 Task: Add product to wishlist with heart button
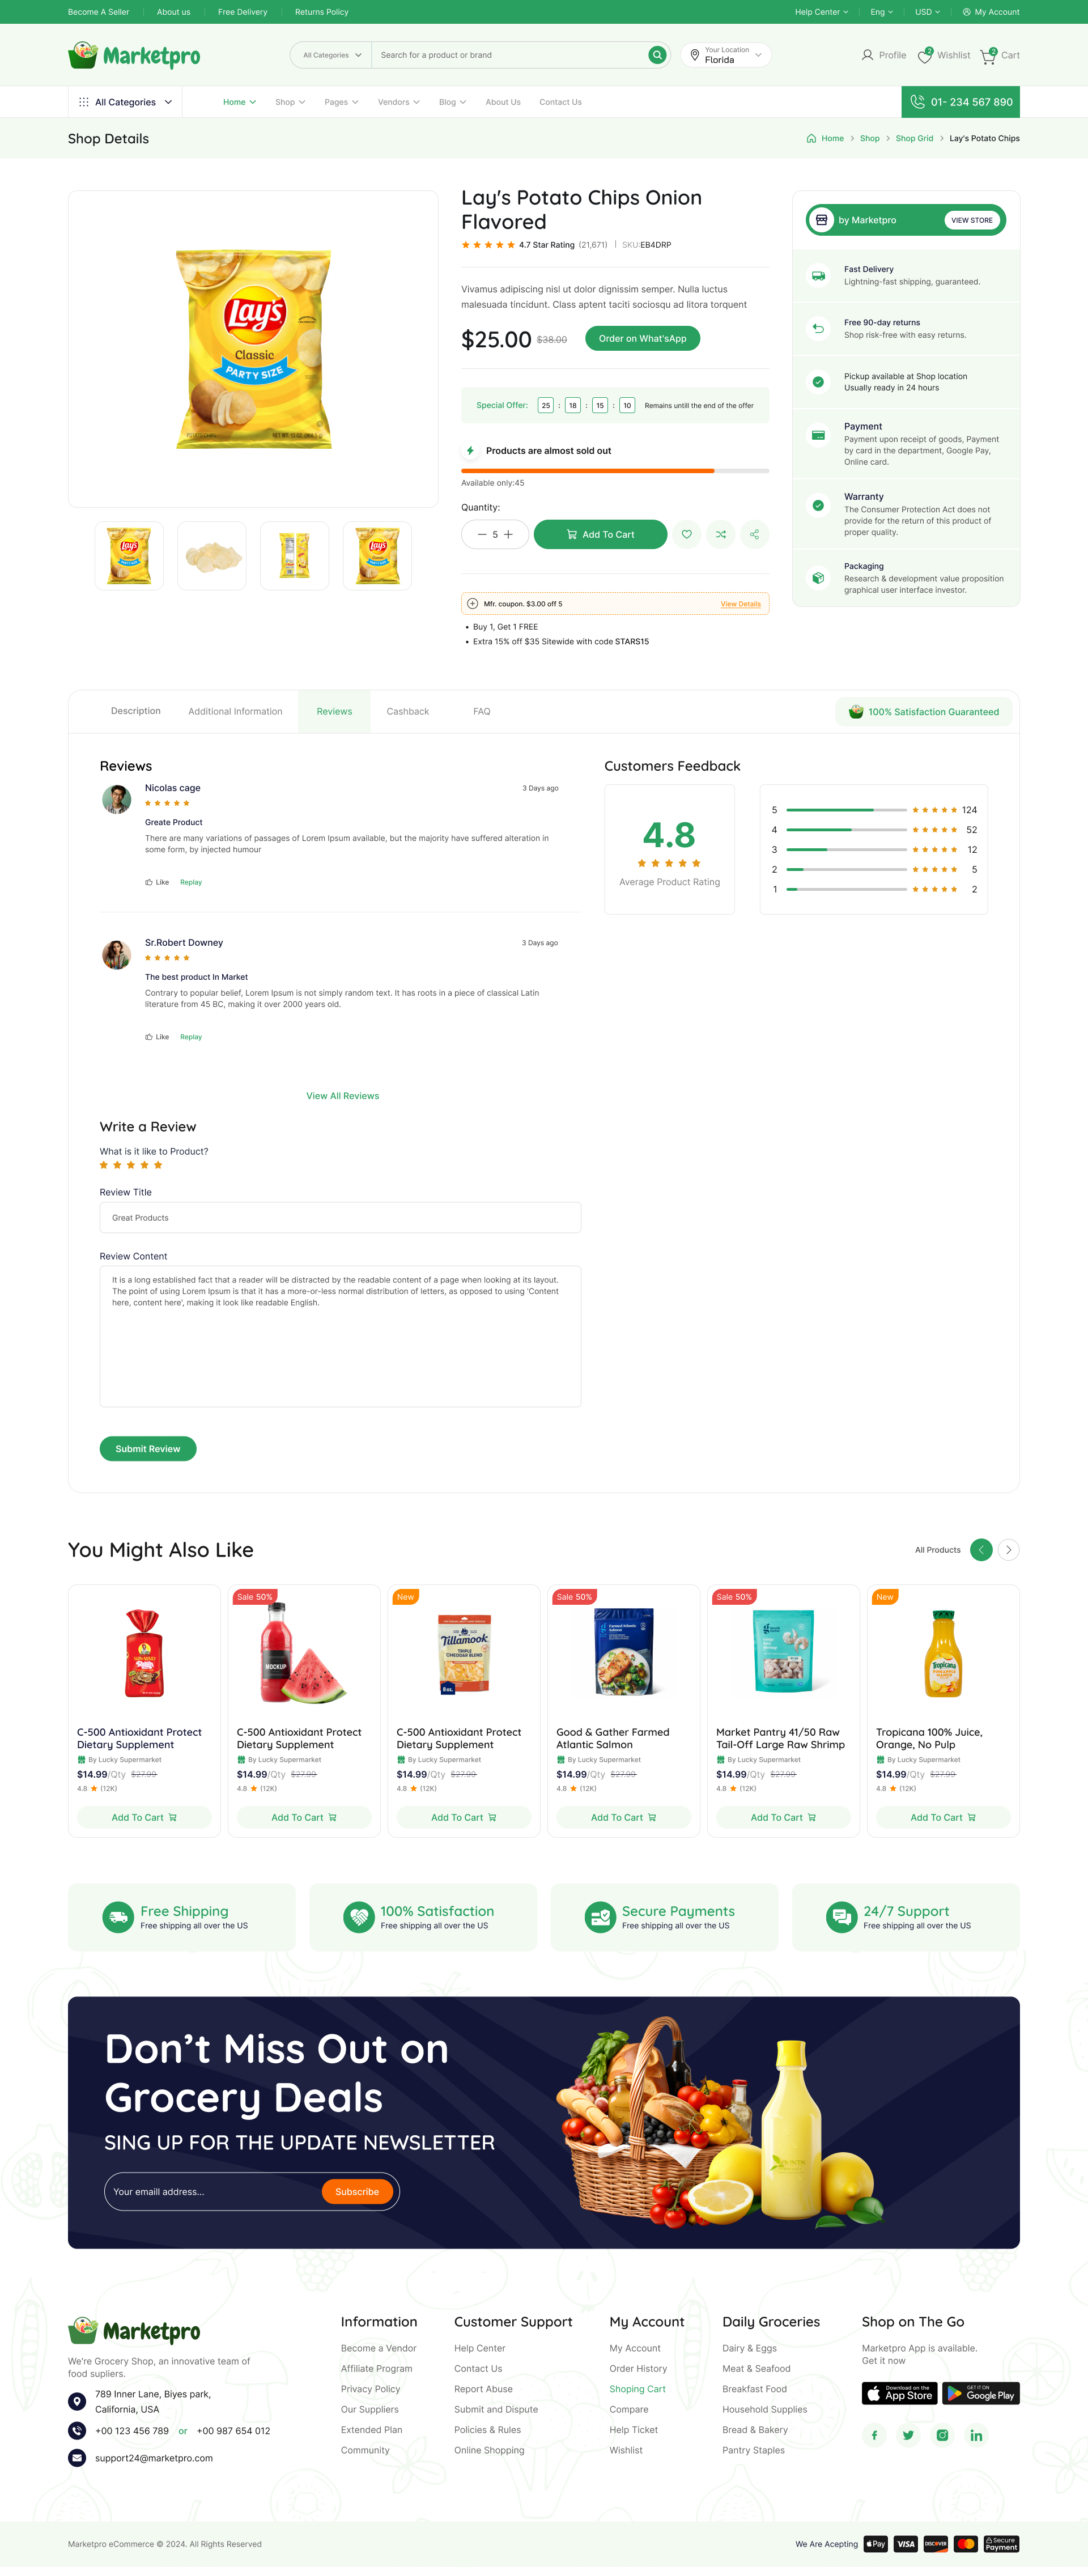[x=686, y=535]
